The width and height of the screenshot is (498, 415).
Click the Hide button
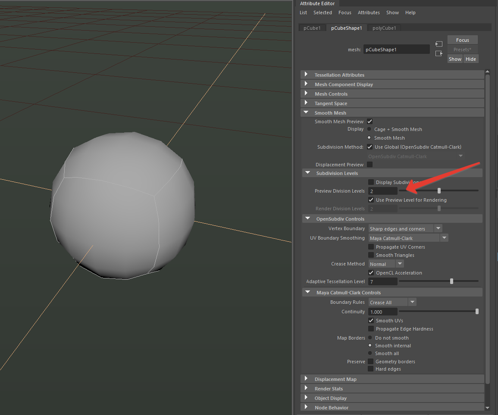(471, 59)
